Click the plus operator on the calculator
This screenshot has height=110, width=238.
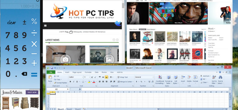point(34,63)
